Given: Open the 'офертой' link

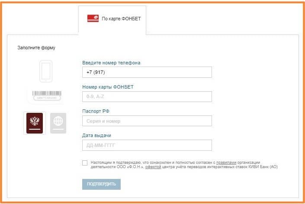Looking at the screenshot, I should [153, 167].
